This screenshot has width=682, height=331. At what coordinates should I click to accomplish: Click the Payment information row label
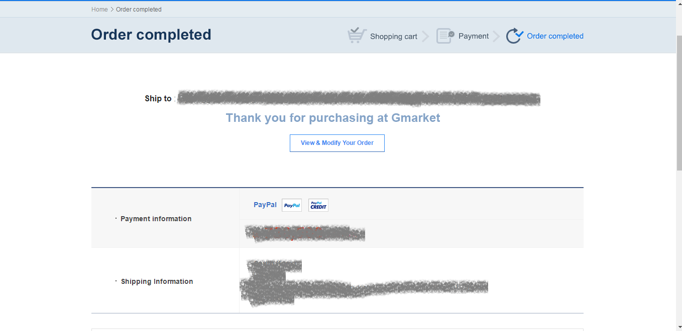point(156,219)
